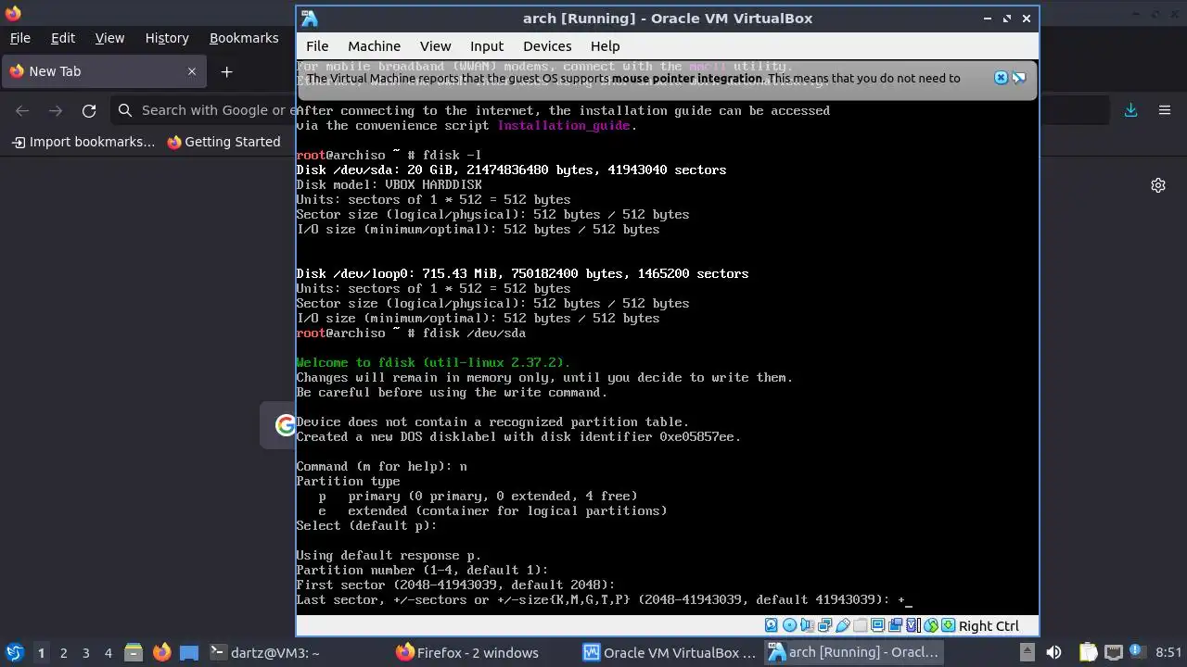Click the recording indicator in VirtualBox status bar
The height and width of the screenshot is (667, 1187).
click(895, 625)
